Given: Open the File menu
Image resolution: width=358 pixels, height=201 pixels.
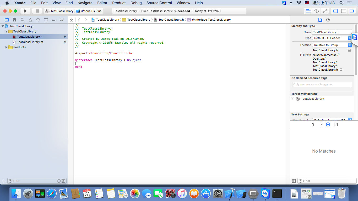Looking at the screenshot, I should click(33, 3).
